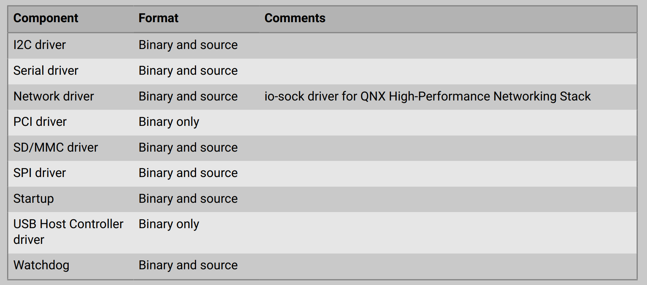Click Binary only in the PCI driver row
The image size is (647, 285).
169,122
